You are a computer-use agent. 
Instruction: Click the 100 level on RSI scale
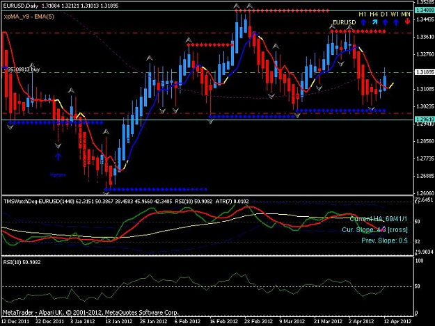pos(420,261)
